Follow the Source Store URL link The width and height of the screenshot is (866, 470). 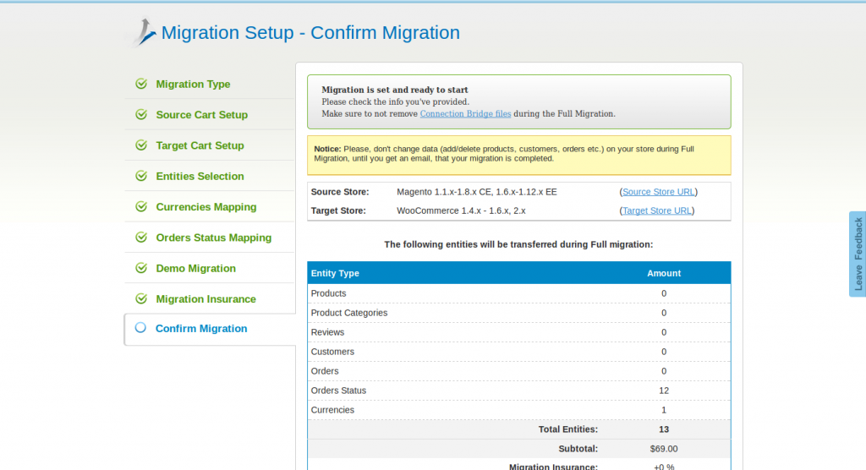coord(658,192)
